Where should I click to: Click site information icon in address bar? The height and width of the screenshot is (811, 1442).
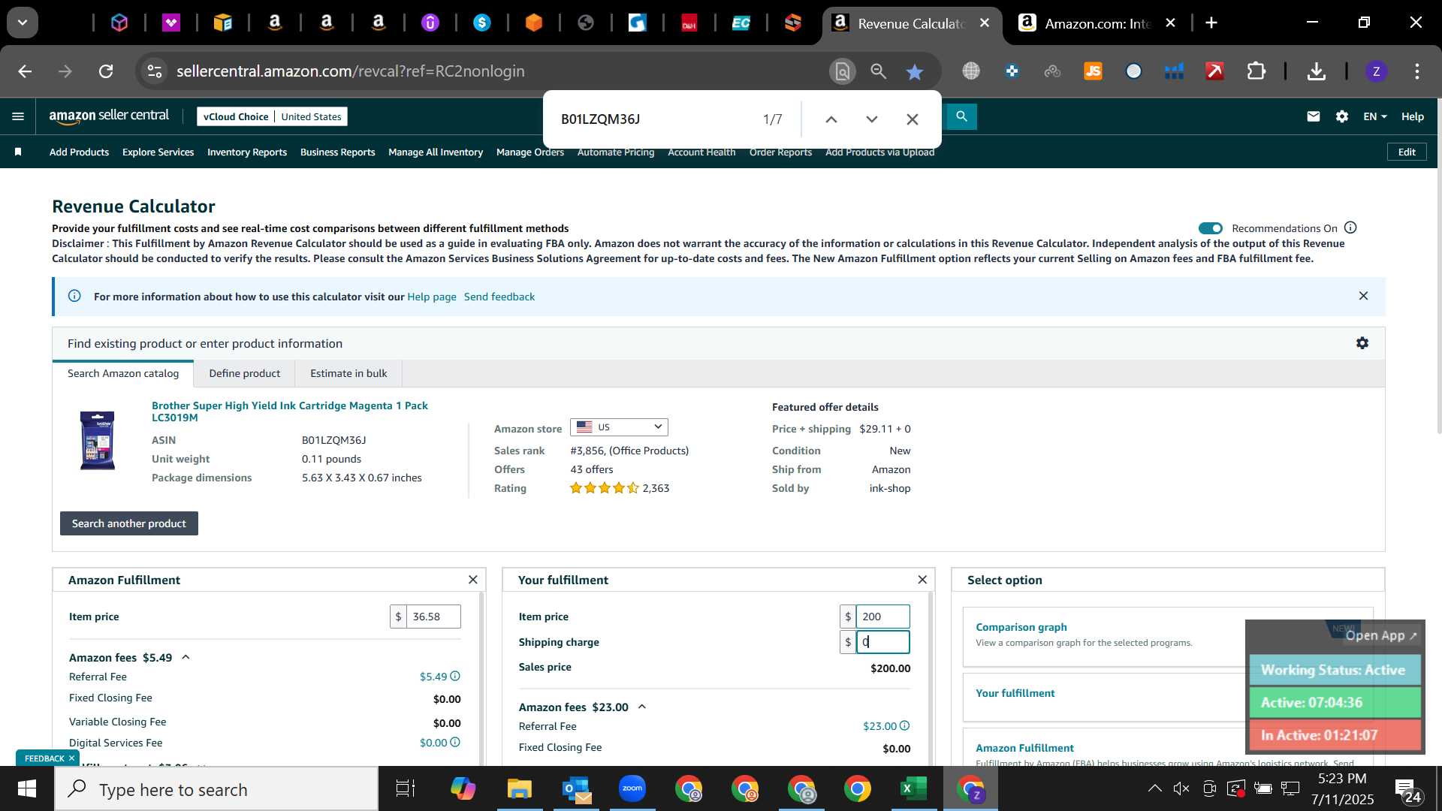(155, 71)
